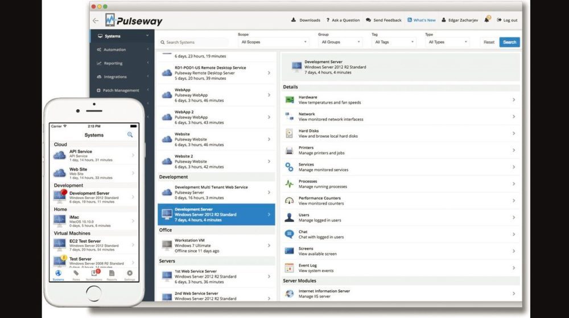The height and width of the screenshot is (318, 569).
Task: Open the Processes pulse icon
Action: click(x=290, y=184)
